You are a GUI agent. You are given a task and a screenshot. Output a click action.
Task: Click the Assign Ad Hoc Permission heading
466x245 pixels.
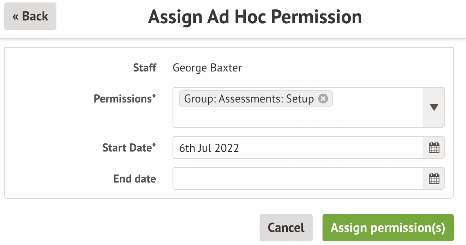(255, 17)
